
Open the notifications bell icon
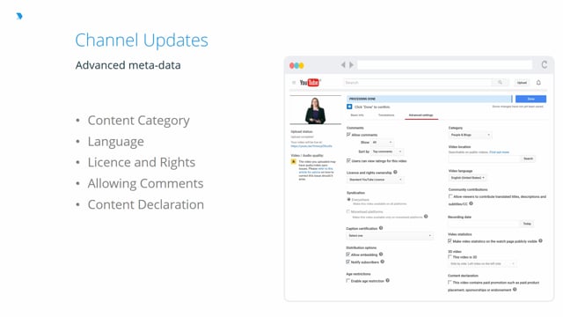click(538, 83)
